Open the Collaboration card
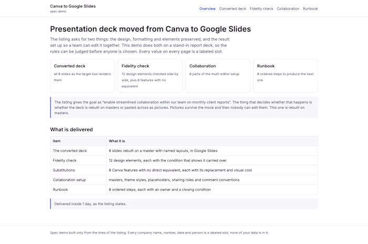This screenshot has width=368, height=244. pos(218,76)
